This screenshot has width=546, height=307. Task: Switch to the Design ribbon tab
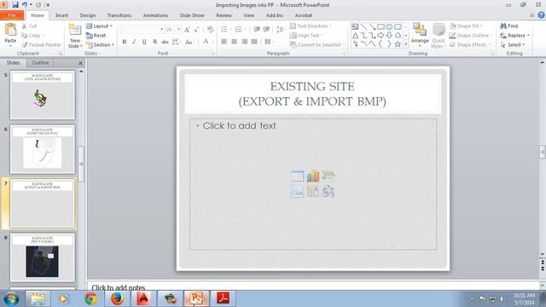tap(88, 15)
